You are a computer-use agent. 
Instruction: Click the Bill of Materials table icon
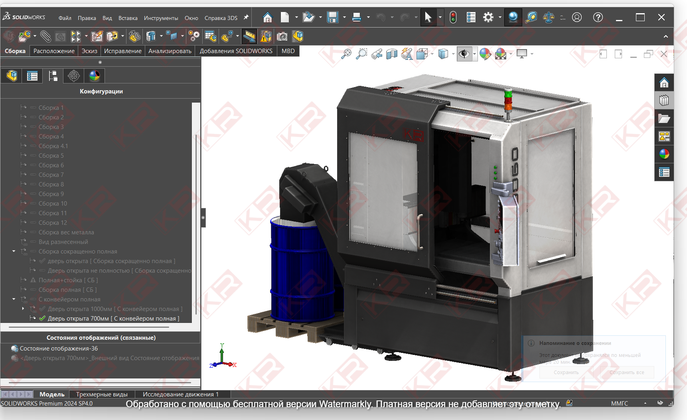click(210, 36)
